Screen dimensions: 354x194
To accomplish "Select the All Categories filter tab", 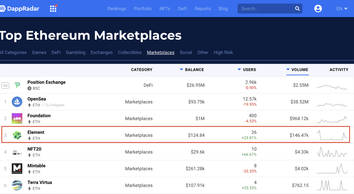I will tap(13, 52).
